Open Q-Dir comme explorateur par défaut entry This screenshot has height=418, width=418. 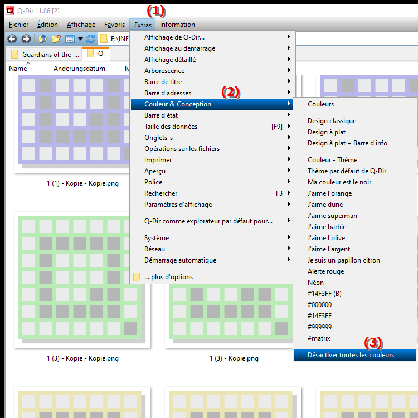pyautogui.click(x=212, y=221)
